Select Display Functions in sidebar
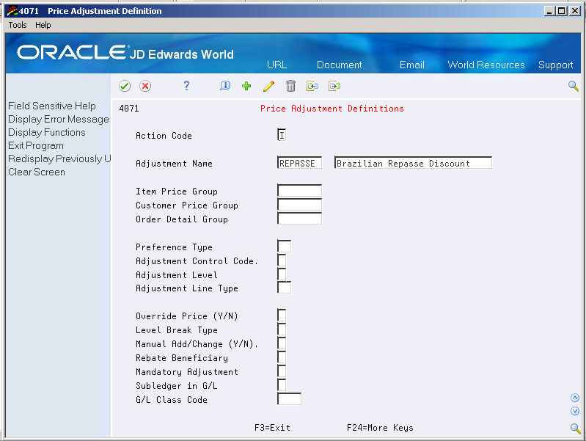 pyautogui.click(x=47, y=132)
